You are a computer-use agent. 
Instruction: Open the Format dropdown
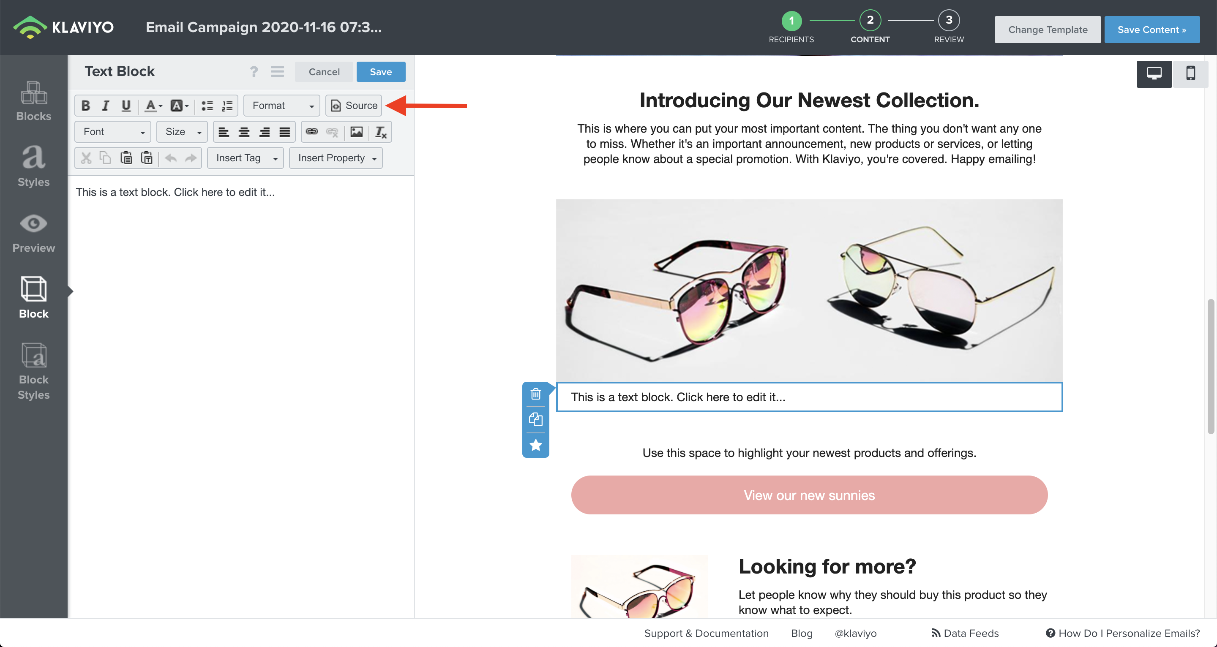(281, 105)
